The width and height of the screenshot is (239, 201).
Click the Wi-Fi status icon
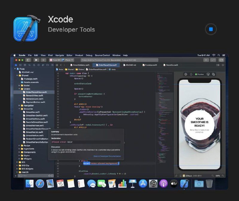point(214,55)
